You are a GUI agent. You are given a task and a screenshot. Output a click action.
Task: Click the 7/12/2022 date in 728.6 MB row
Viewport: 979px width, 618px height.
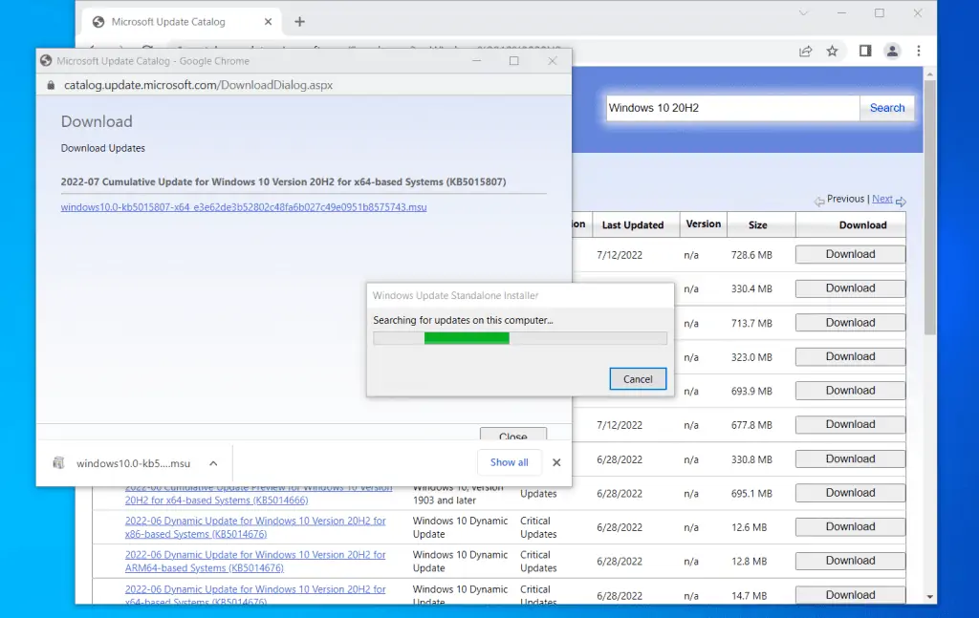coord(620,255)
